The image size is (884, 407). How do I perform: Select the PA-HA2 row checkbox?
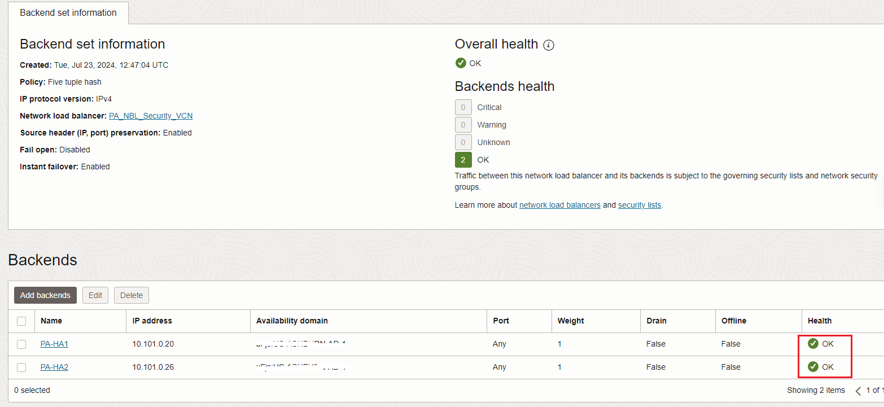21,367
